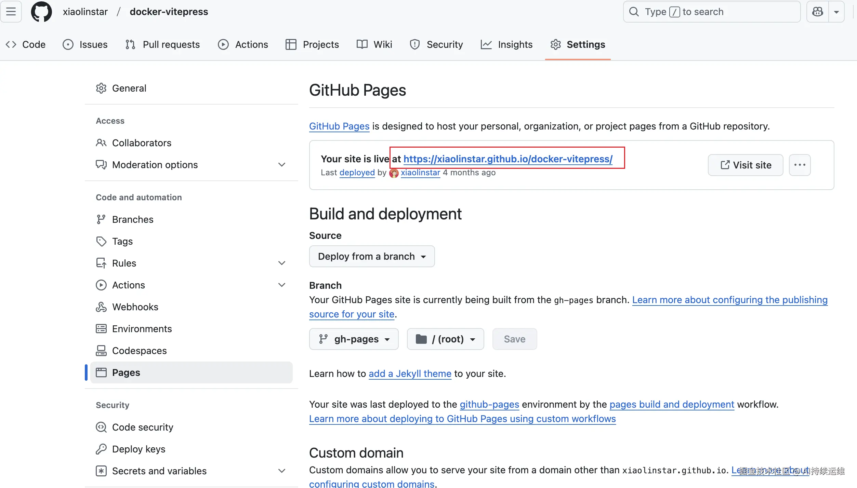Open the add a Jekyll theme link
857x488 pixels.
coord(410,374)
